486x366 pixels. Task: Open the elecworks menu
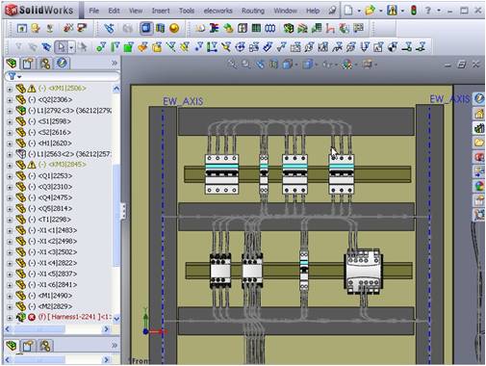tap(217, 11)
